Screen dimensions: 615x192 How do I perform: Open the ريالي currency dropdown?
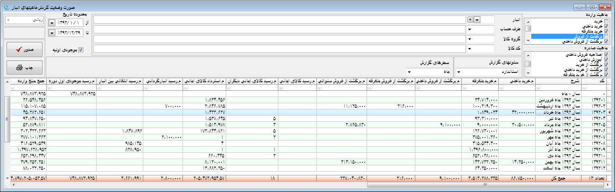[9, 20]
